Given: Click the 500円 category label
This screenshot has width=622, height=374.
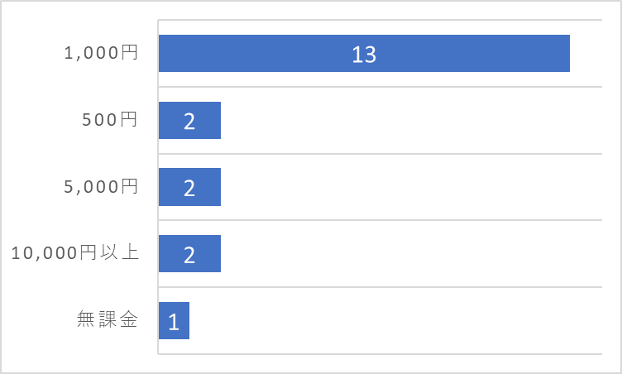Looking at the screenshot, I should point(109,119).
